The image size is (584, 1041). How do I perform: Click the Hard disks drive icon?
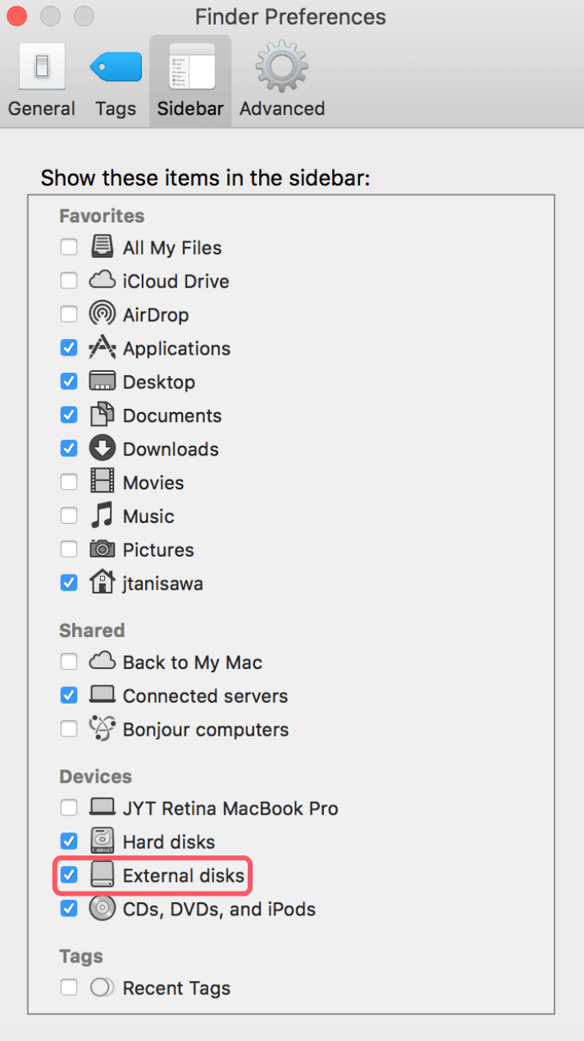click(x=102, y=841)
